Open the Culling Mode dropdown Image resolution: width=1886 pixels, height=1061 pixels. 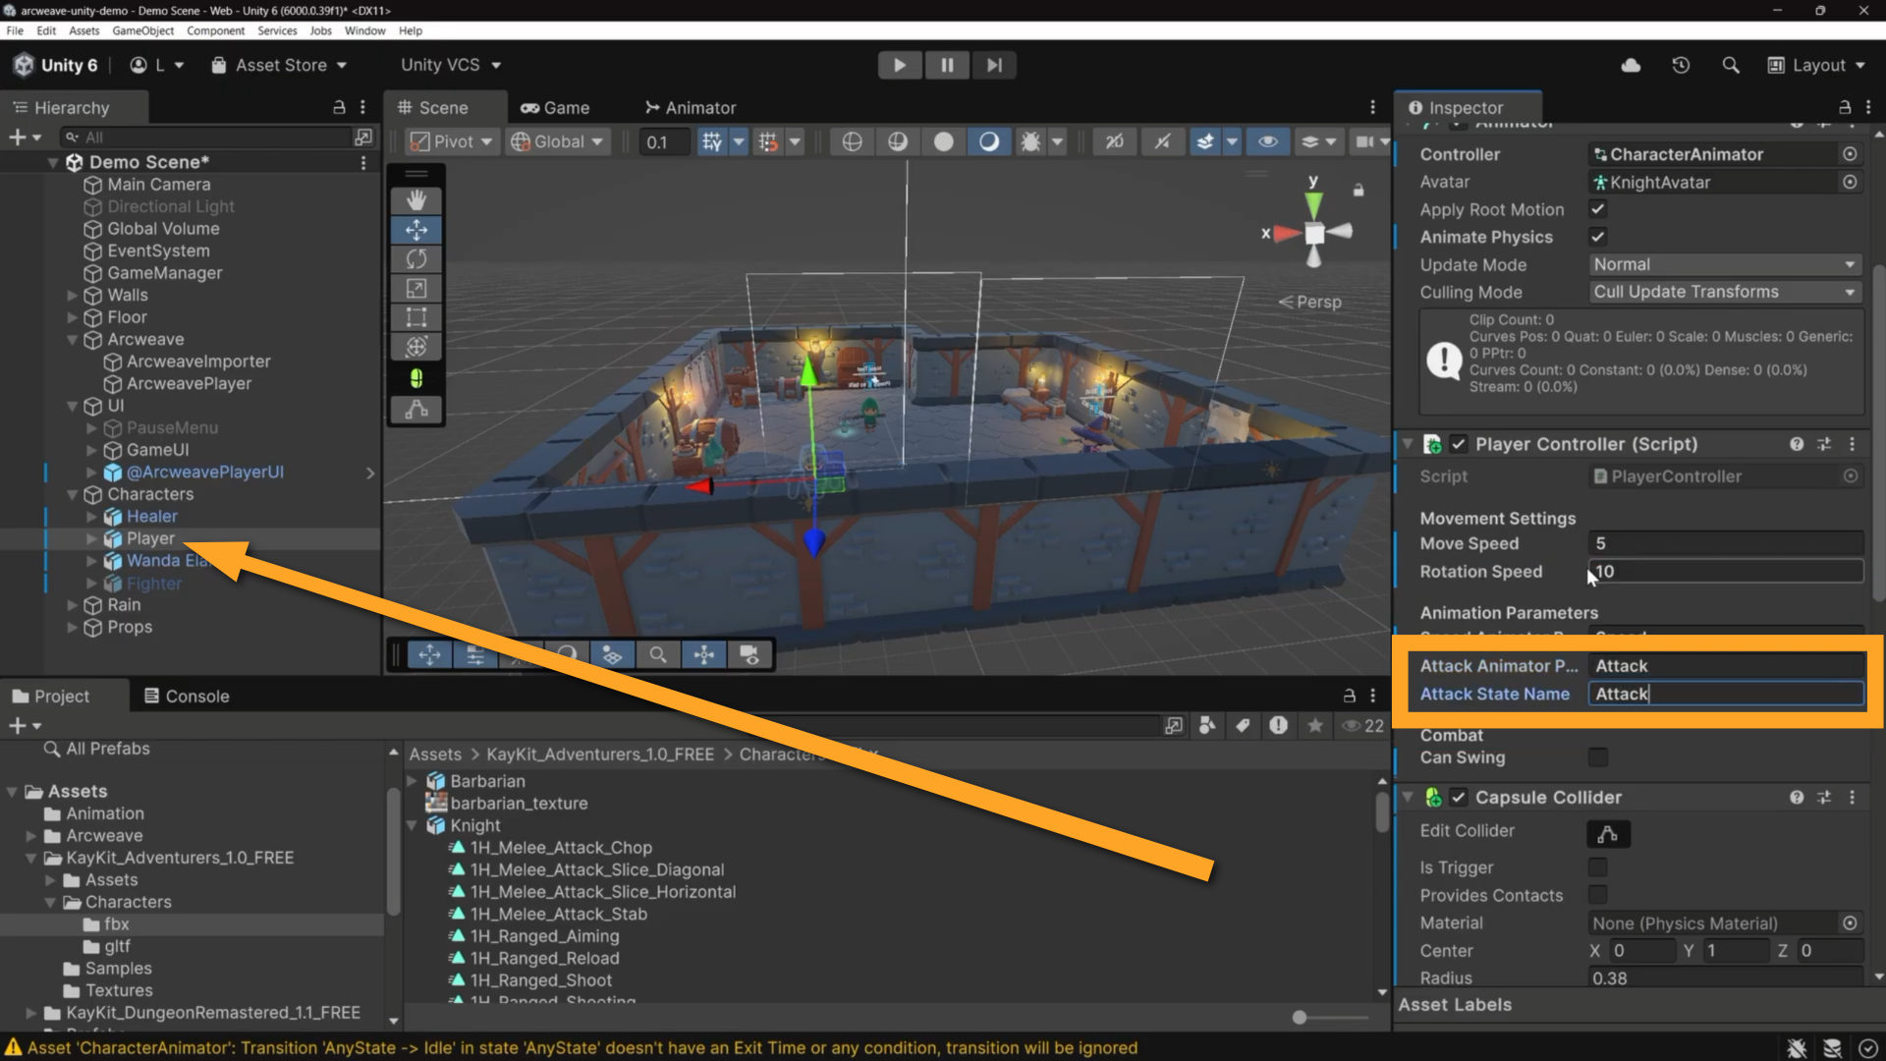click(x=1724, y=292)
